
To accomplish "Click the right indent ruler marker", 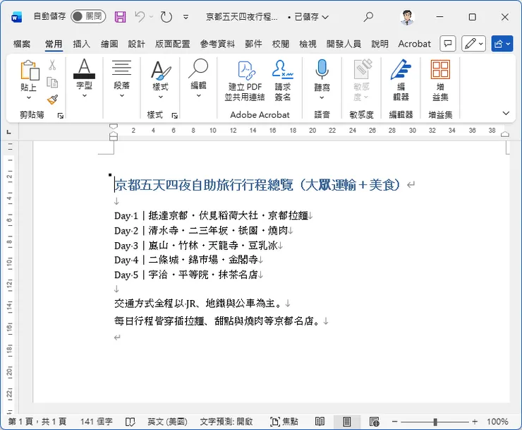I will (x=505, y=134).
